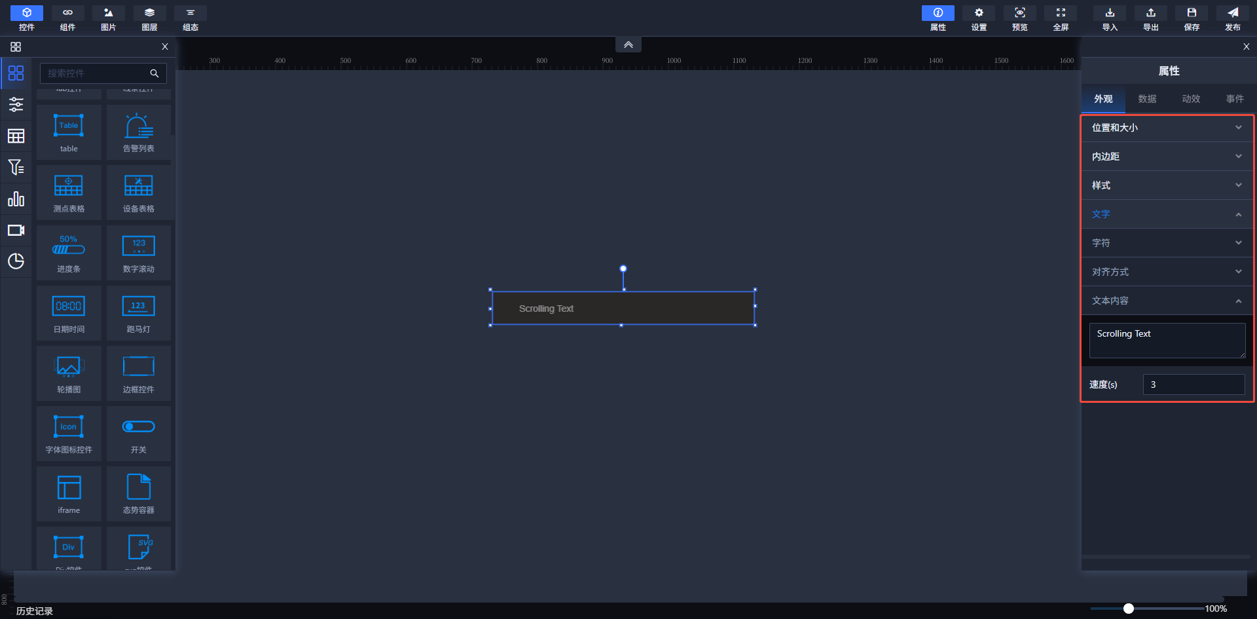Switch to the 动效 animation tab

[x=1191, y=99]
